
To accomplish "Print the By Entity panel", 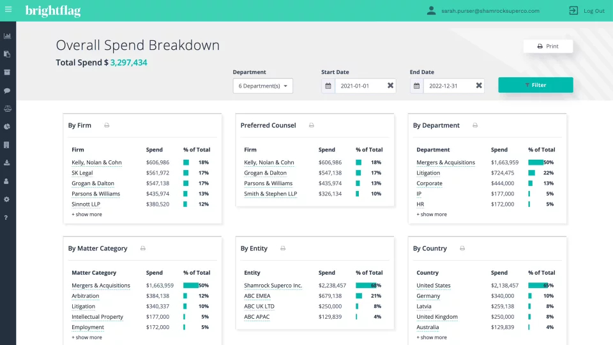I will pos(283,249).
